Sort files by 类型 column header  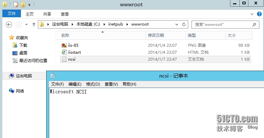205,35
